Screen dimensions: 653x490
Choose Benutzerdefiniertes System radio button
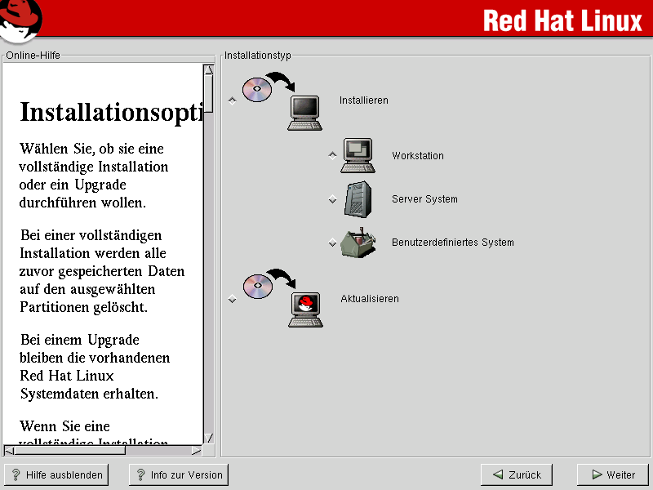332,243
